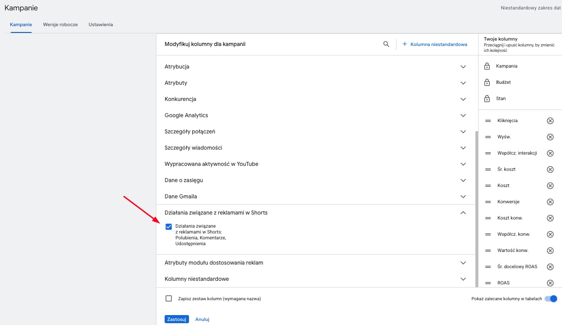The image size is (562, 325).
Task: Remove the Koszt column from the list
Action: point(550,186)
